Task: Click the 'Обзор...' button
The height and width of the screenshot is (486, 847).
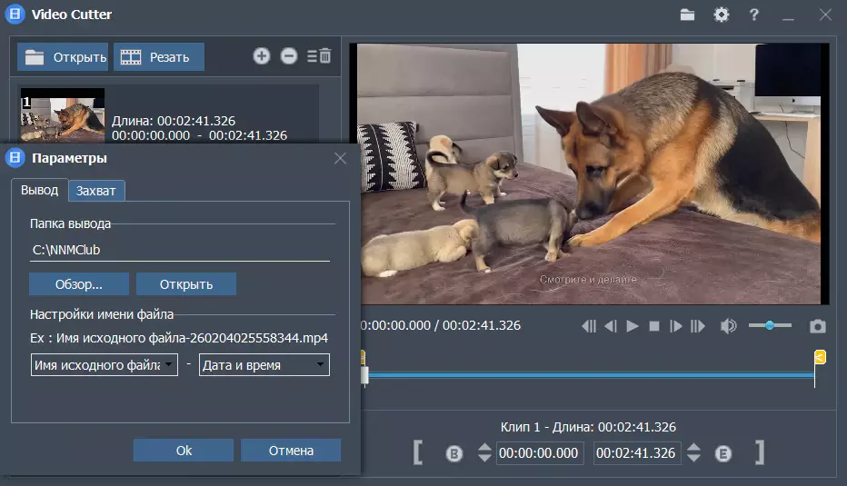Action: point(79,284)
